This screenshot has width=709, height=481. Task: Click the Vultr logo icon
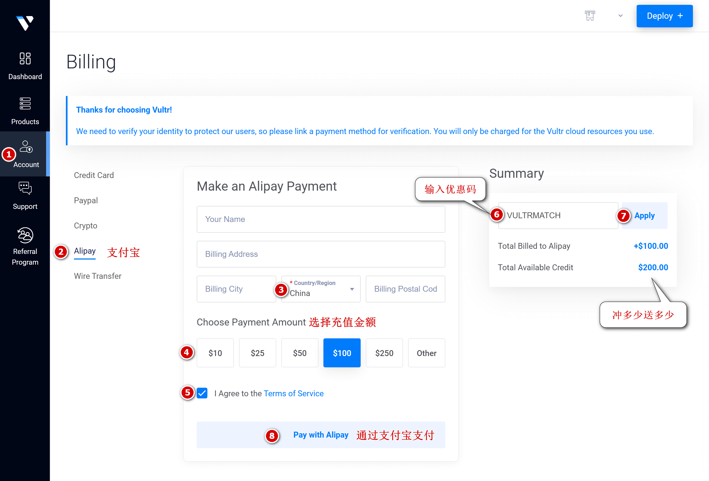(25, 23)
